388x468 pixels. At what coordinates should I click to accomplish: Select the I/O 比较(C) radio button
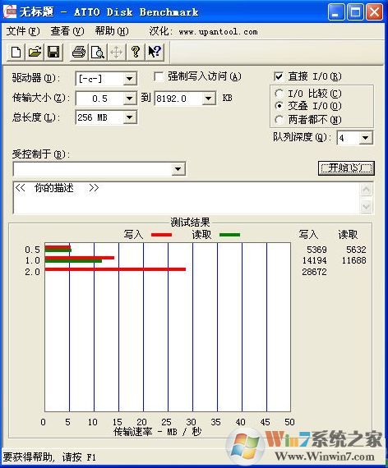279,94
